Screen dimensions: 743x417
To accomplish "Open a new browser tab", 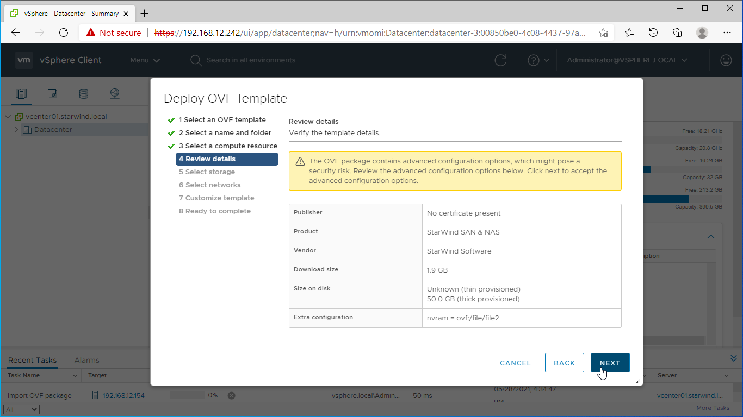I will coord(144,13).
